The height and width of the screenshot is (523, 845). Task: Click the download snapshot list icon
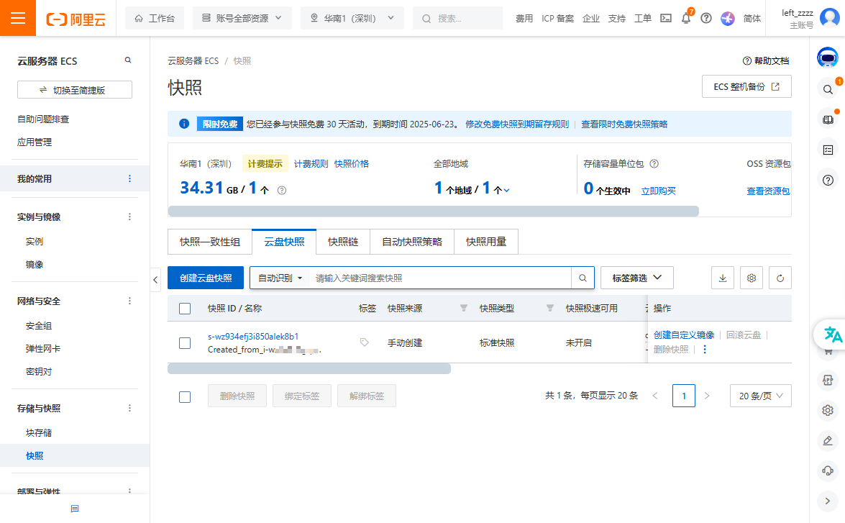722,278
